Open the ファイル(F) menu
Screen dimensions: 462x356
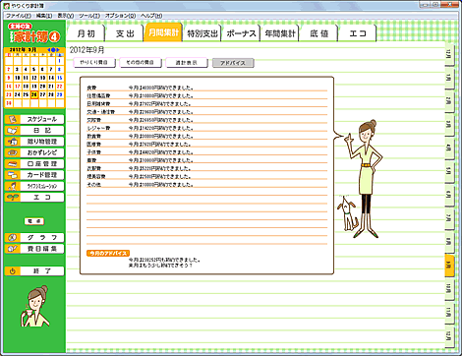tap(19, 16)
